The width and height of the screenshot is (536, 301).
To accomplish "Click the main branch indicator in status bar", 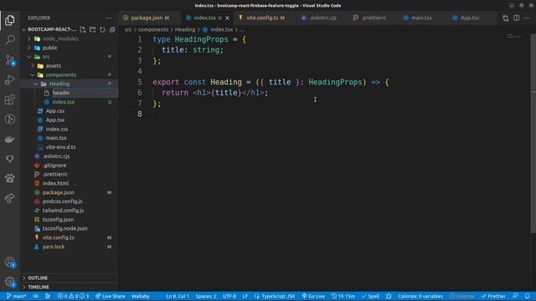I will coord(17,296).
